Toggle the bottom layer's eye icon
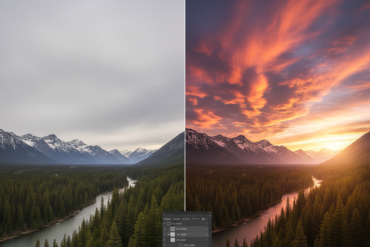 164,240
